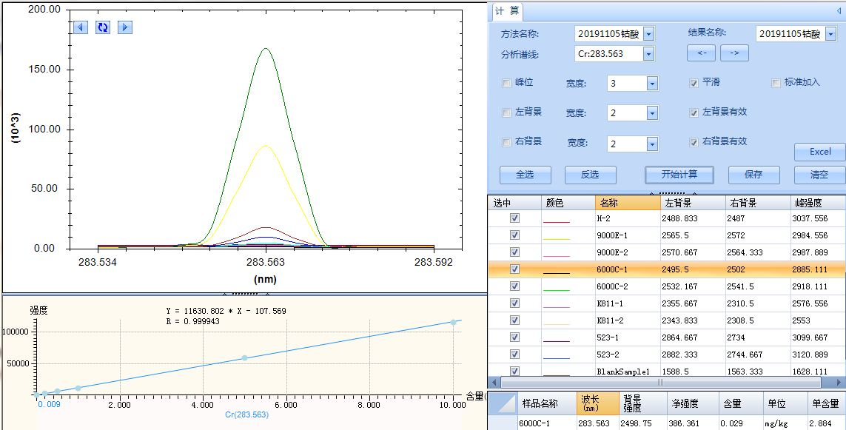Select the 计算 tab

point(507,11)
